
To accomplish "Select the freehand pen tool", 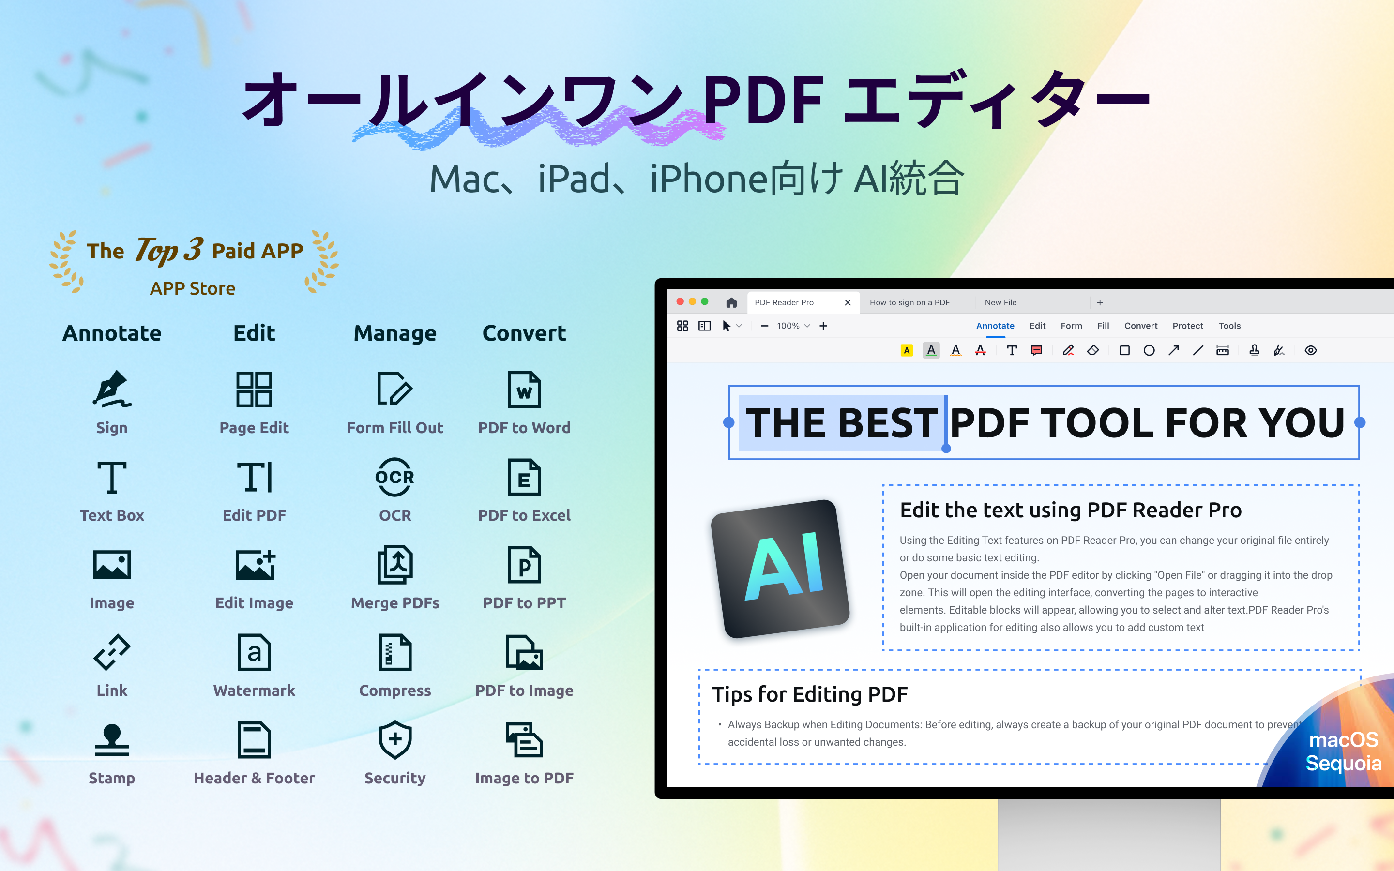I will (1068, 350).
